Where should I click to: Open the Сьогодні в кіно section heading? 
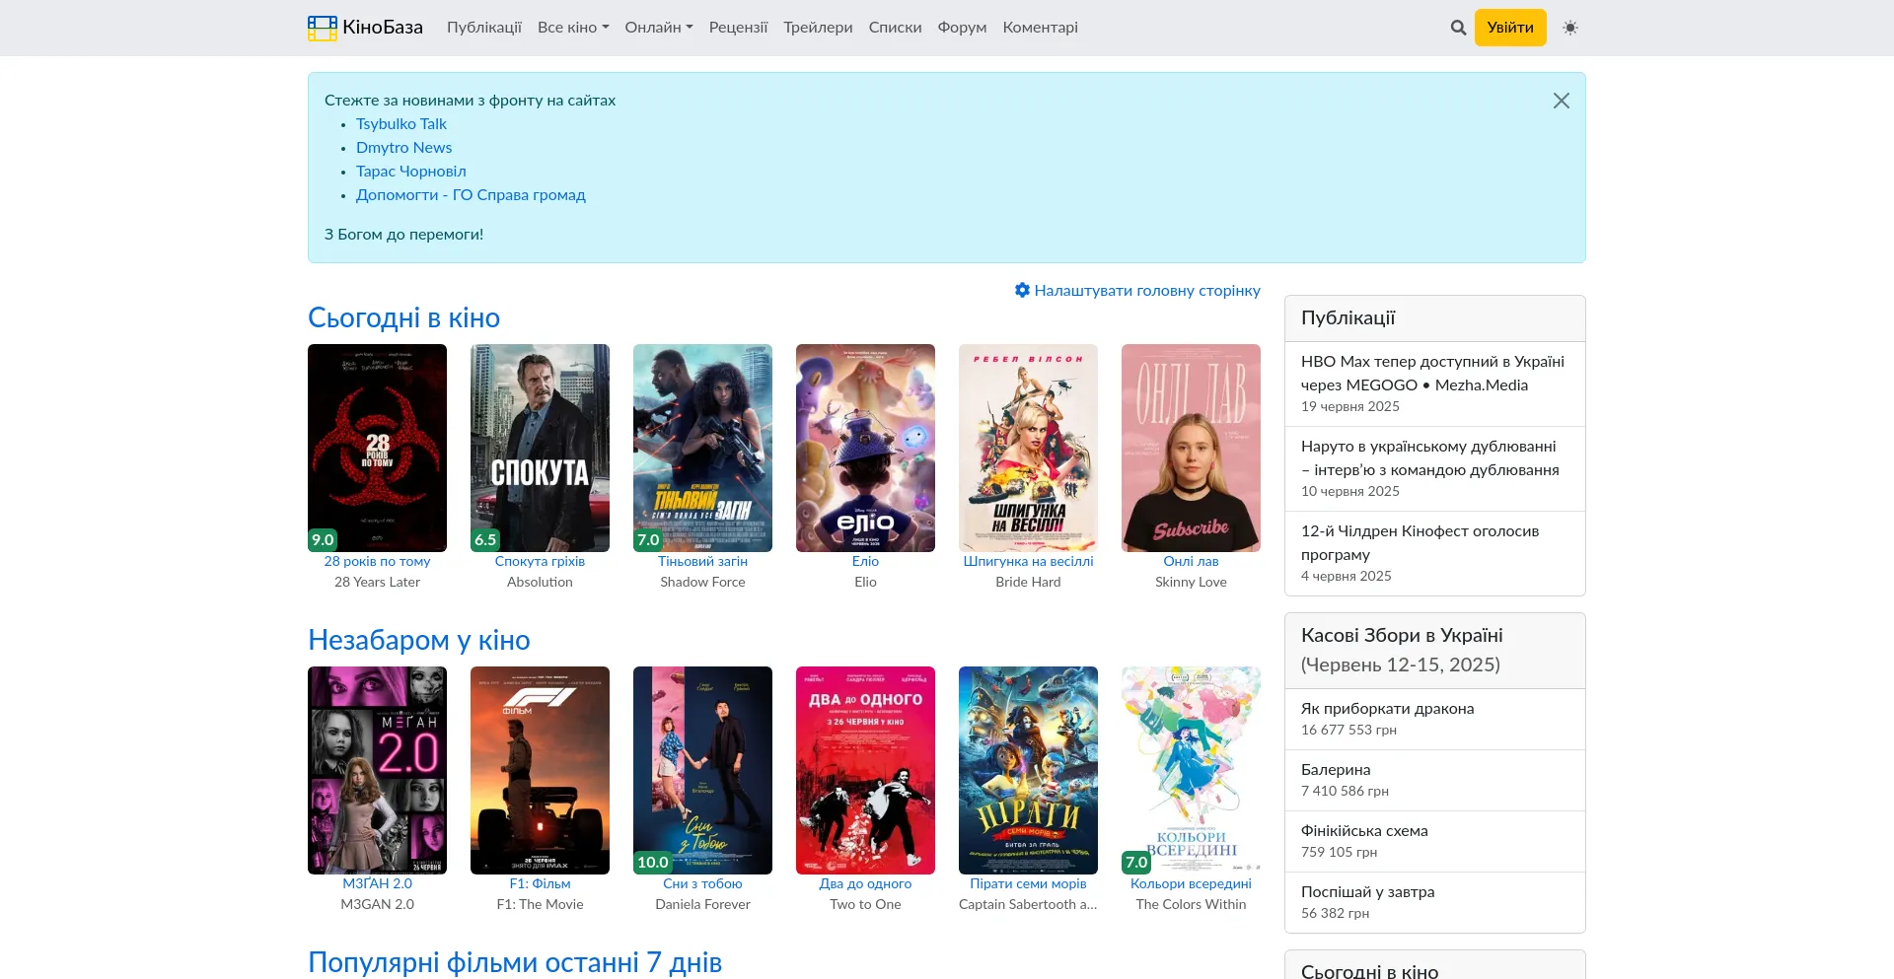pyautogui.click(x=403, y=317)
